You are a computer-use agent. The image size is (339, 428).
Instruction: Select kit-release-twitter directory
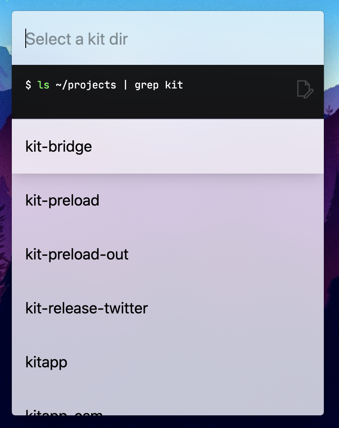[x=168, y=308]
